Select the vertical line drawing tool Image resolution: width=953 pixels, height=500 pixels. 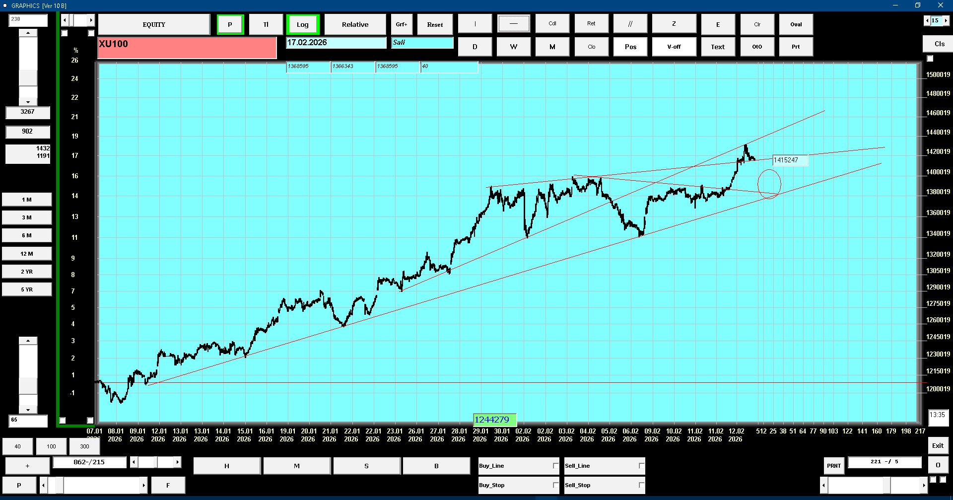(475, 24)
